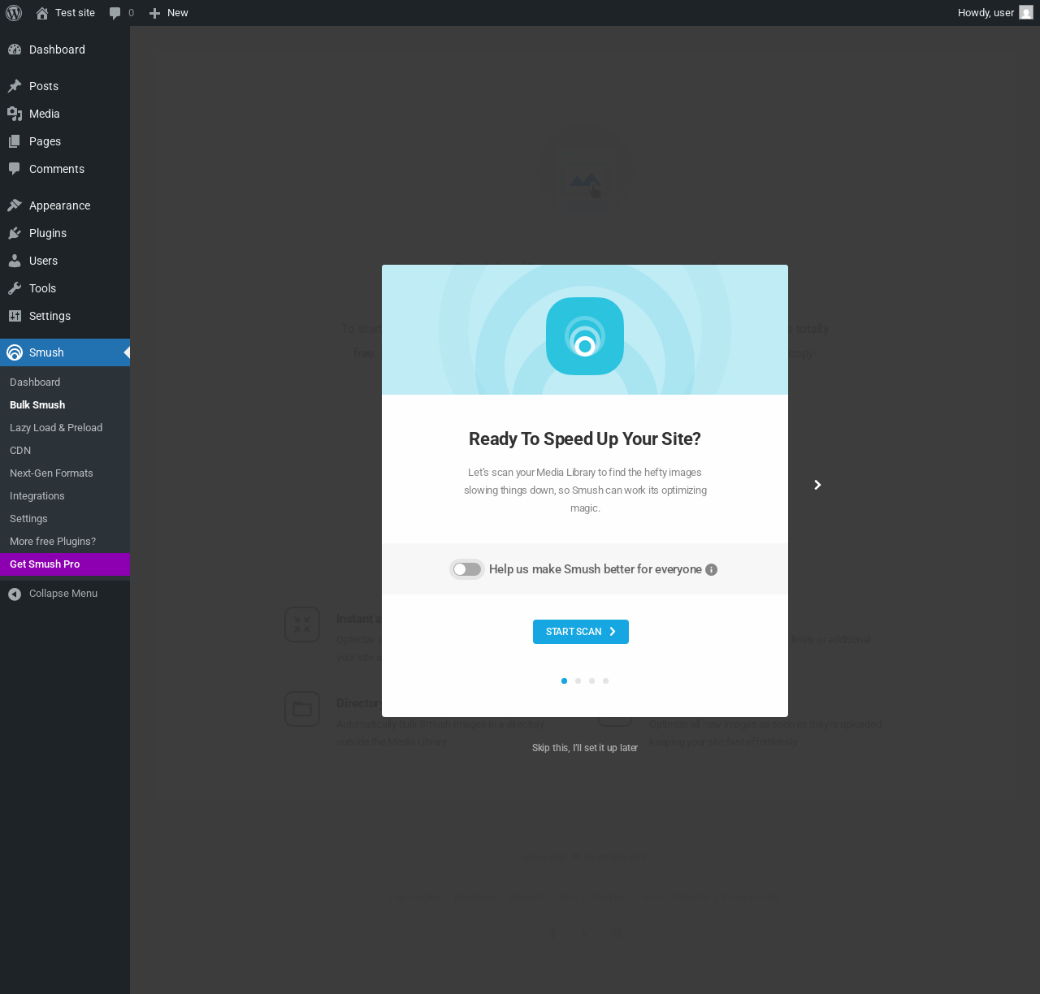Open Integrations submenu item
Viewport: 1040px width, 994px height.
click(x=65, y=496)
